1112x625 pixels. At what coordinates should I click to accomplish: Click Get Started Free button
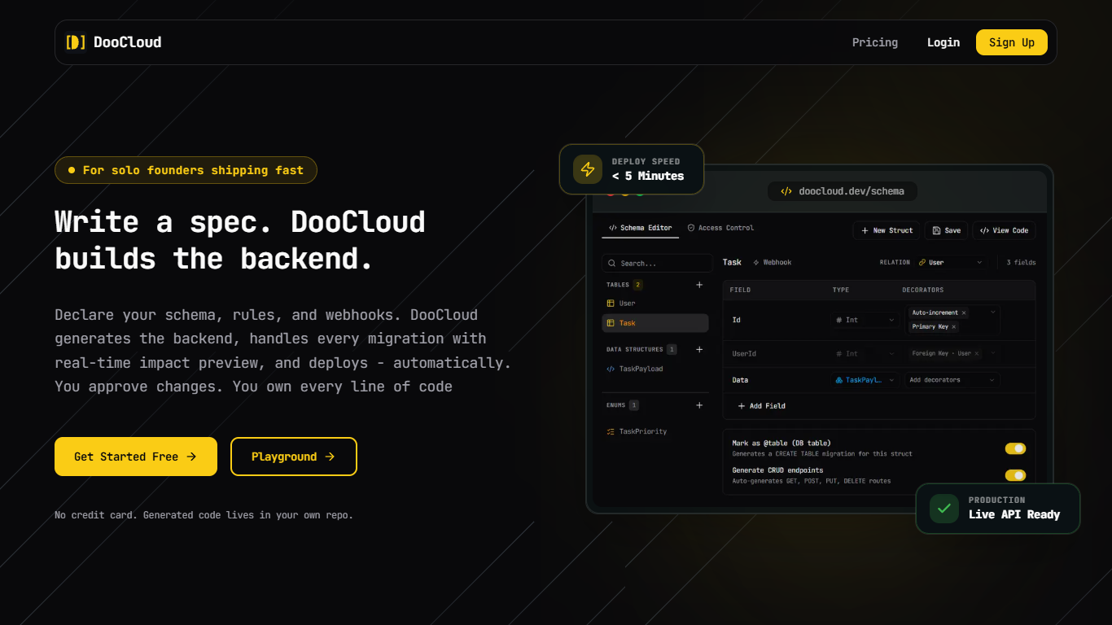pos(136,457)
